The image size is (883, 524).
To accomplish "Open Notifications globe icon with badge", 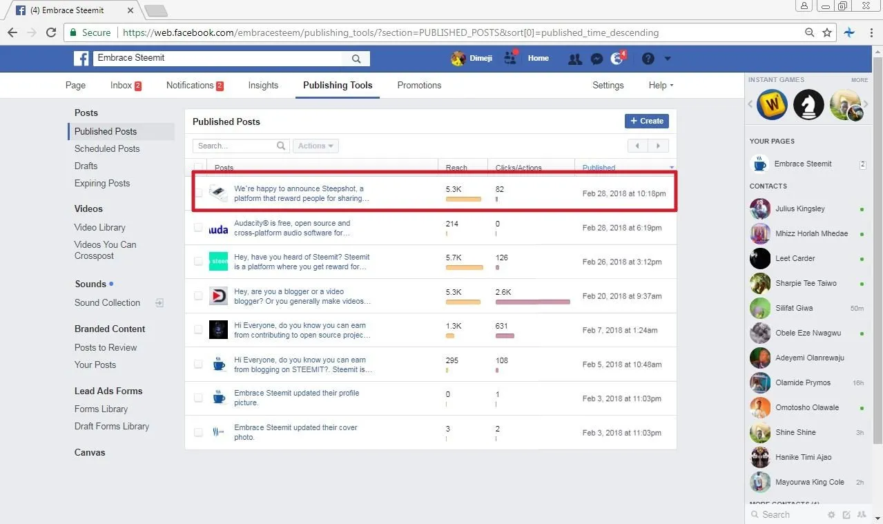I will [618, 59].
